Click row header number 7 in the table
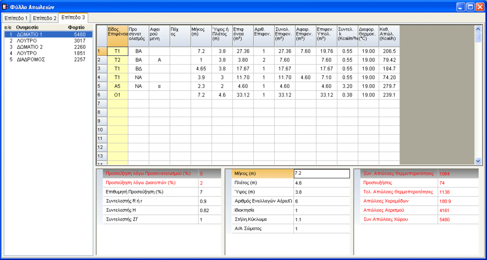The image size is (487, 260). click(x=101, y=104)
